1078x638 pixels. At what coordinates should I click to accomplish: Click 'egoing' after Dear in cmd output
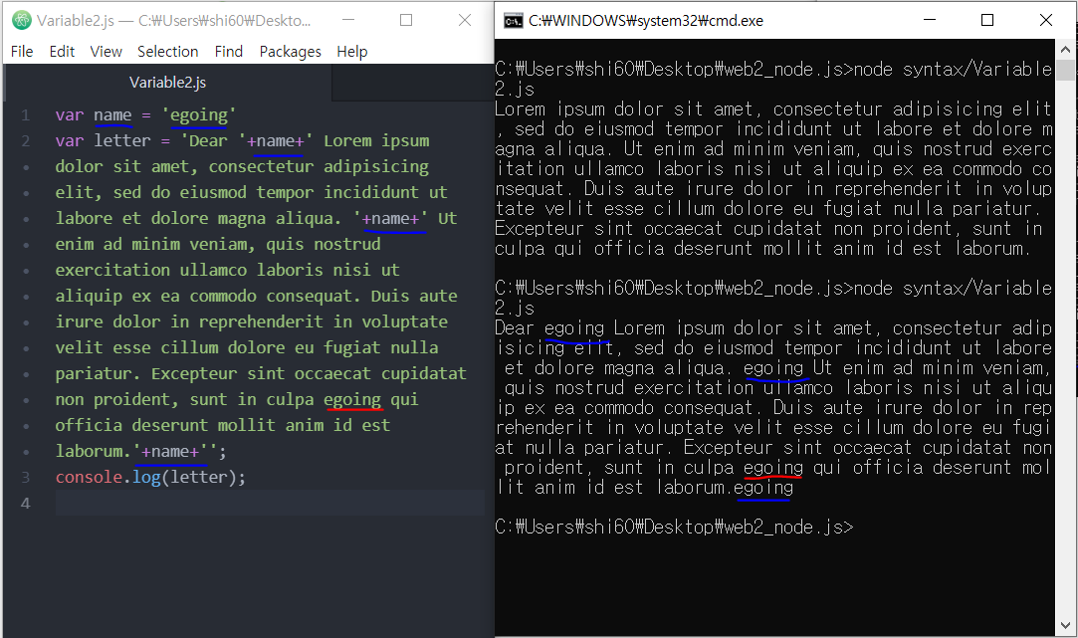[x=574, y=328]
